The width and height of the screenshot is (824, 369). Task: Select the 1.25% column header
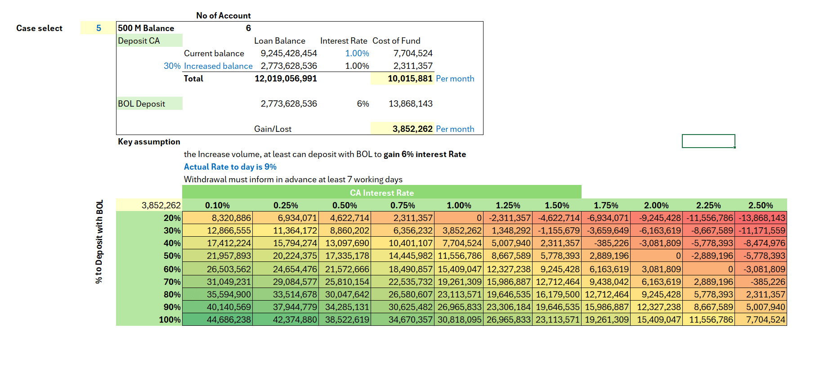(508, 205)
